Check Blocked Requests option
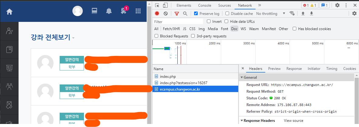This screenshot has width=359, height=127. point(156,36)
